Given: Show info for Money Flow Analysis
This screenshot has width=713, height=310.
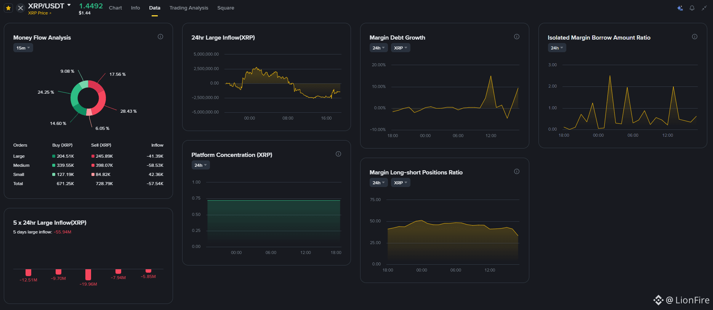Looking at the screenshot, I should (160, 37).
